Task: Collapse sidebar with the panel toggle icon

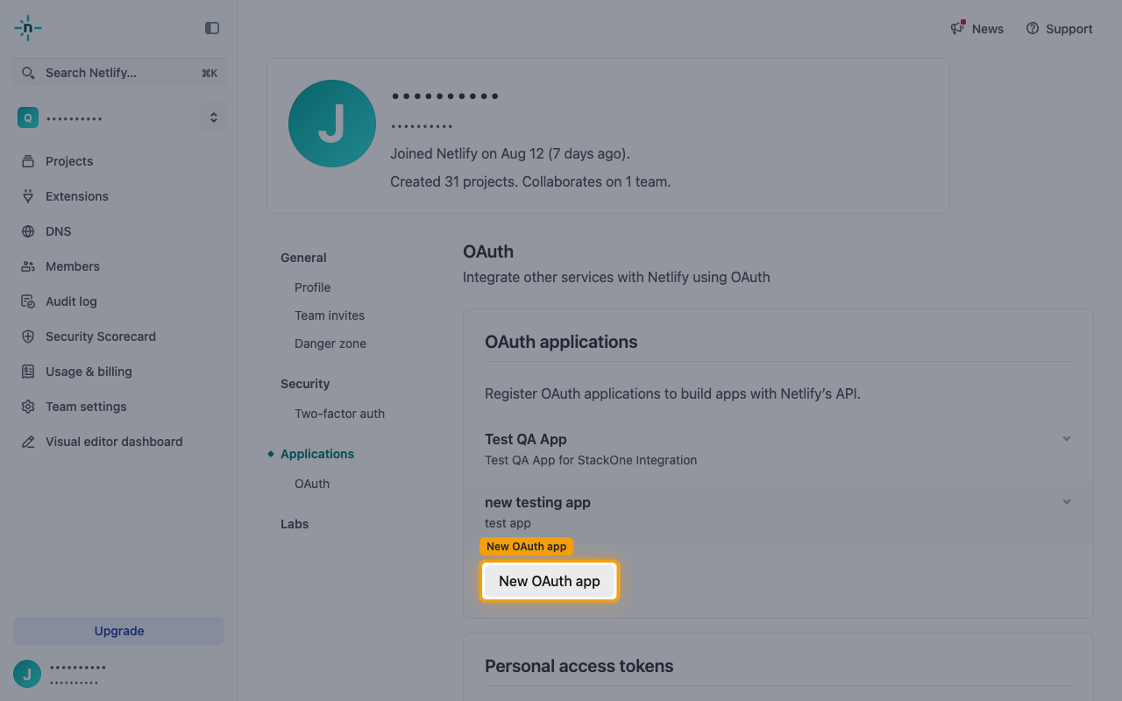Action: click(212, 28)
